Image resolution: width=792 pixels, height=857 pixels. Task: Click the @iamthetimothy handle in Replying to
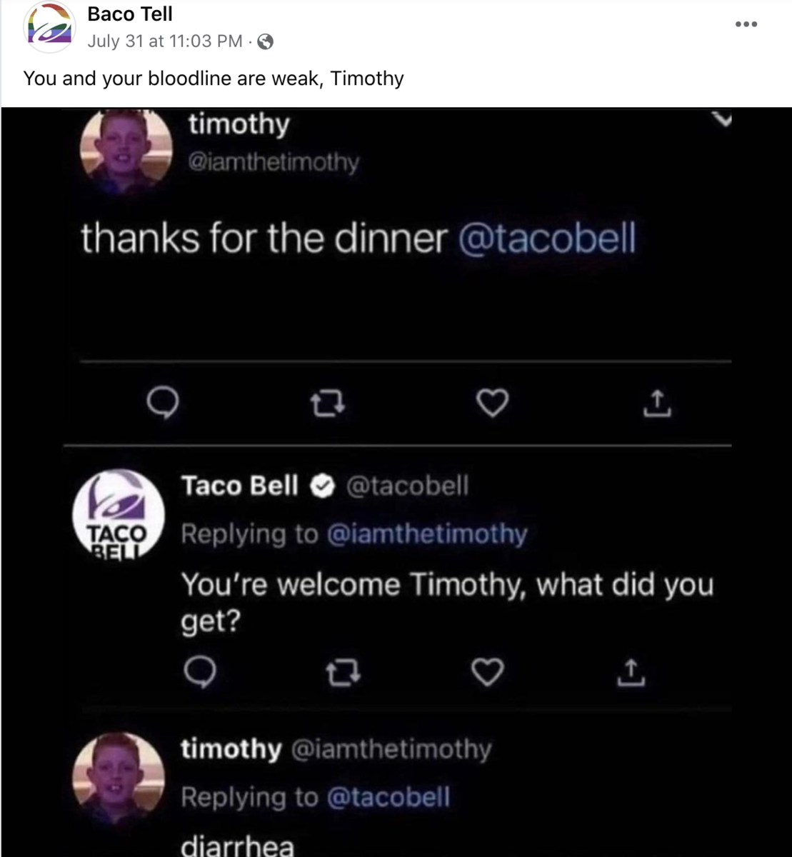[426, 533]
